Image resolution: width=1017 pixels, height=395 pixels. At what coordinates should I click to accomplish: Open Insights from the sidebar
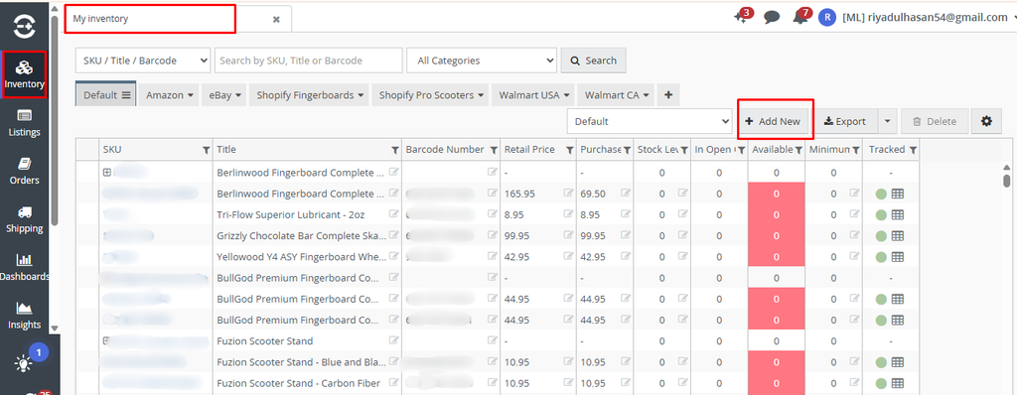24,316
